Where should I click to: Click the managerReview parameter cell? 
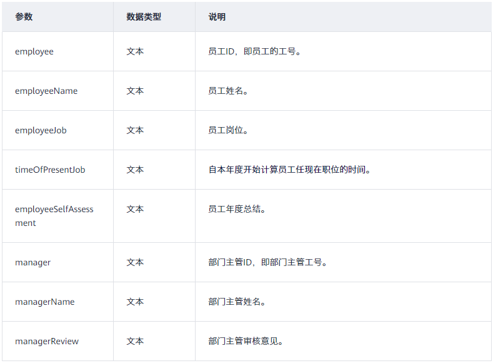(47, 341)
